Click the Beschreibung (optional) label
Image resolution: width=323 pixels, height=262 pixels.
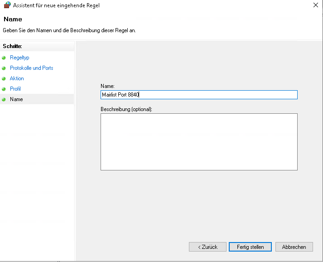126,109
